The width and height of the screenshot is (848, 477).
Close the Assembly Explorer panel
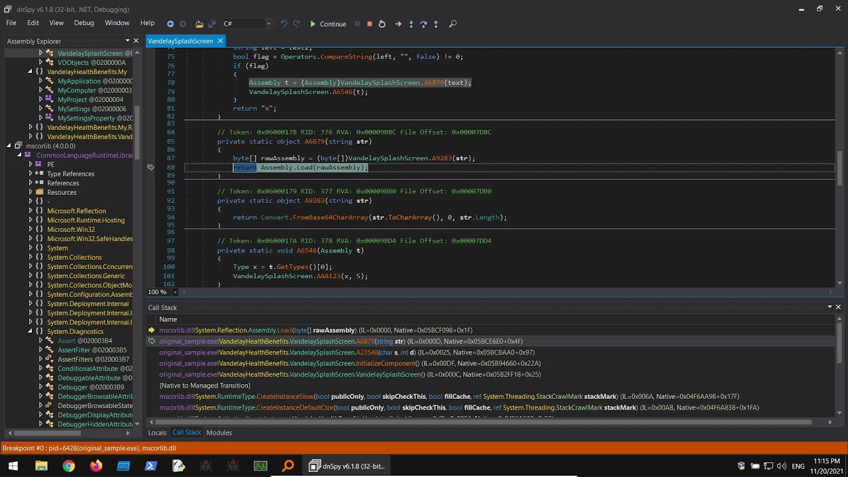tap(136, 41)
